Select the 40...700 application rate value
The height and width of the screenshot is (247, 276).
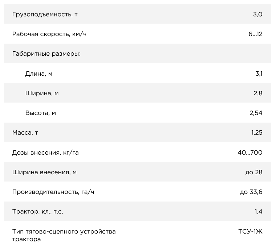[250, 152]
